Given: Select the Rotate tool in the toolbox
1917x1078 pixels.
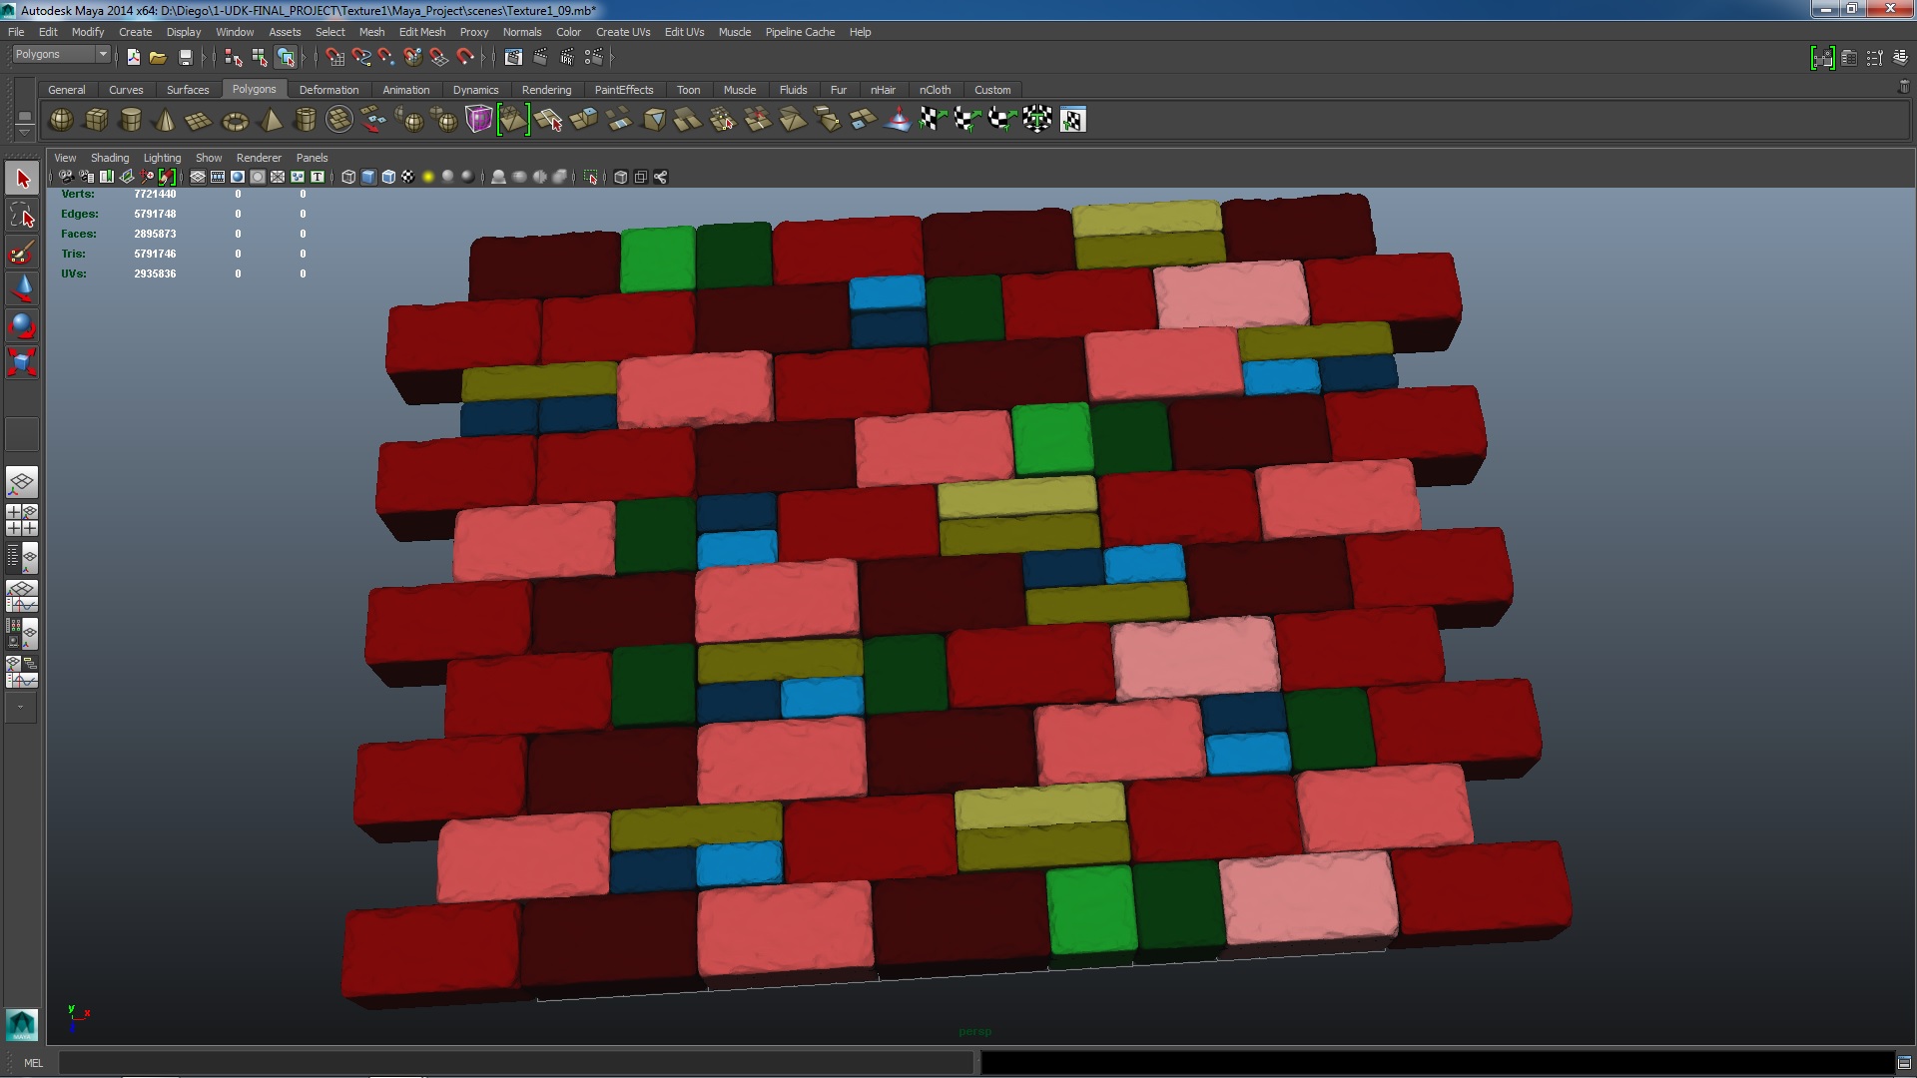Looking at the screenshot, I should (x=22, y=325).
